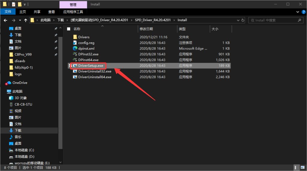Click 文件夹 type of Drivers row
Viewport: 307px width, 171px height.
(x=184, y=37)
